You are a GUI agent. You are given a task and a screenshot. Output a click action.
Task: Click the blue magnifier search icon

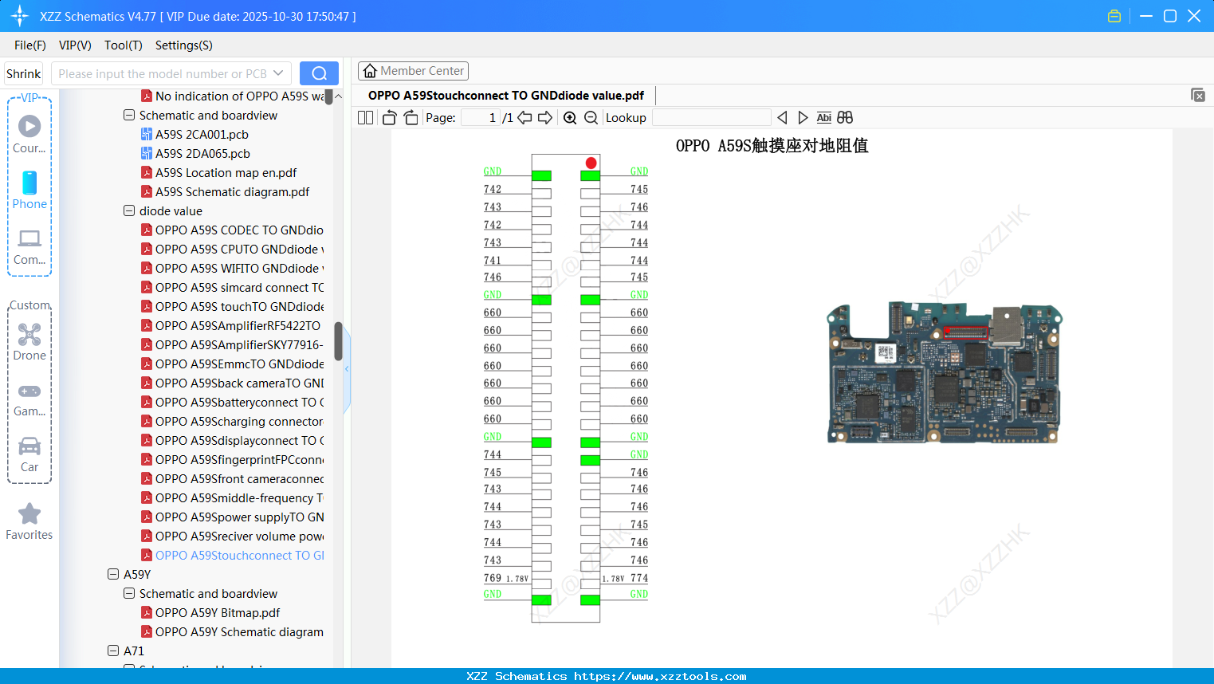point(319,73)
